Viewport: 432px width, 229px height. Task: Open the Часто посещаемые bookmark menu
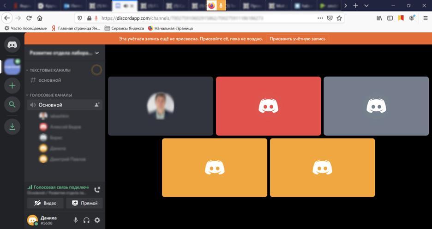pyautogui.click(x=26, y=28)
